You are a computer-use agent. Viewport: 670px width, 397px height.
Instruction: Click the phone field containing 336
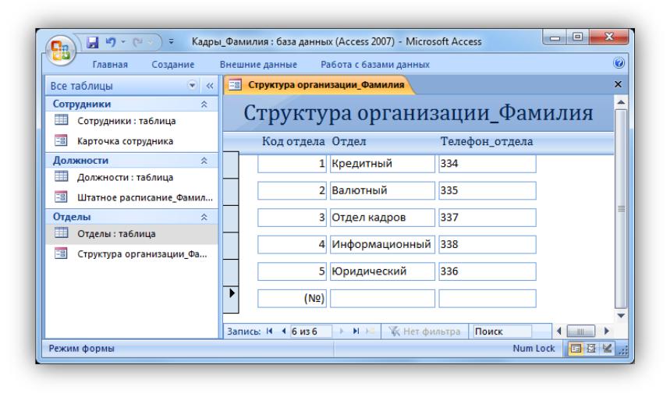point(487,271)
